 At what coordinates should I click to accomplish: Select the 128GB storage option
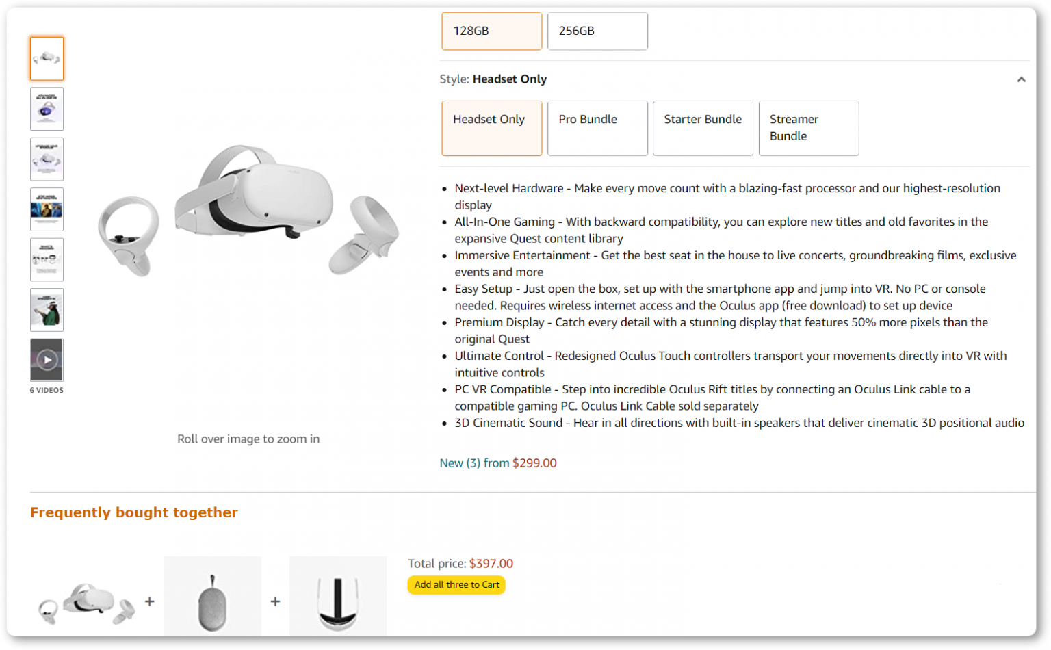coord(491,31)
